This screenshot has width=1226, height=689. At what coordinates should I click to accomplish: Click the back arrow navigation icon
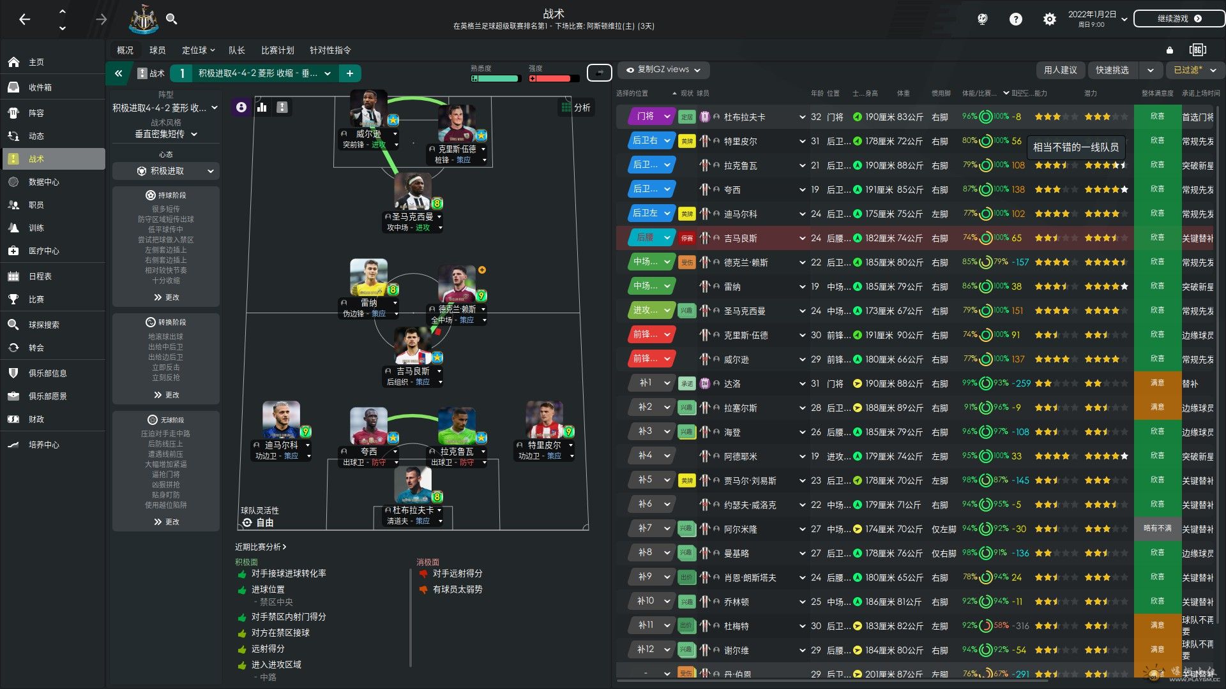coord(24,19)
